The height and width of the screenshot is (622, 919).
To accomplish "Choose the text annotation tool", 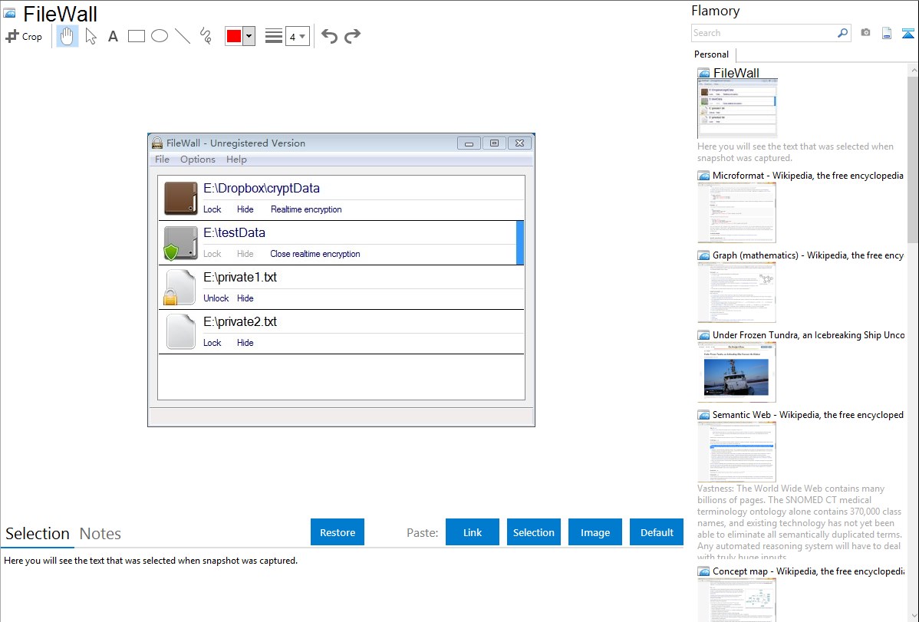I will click(113, 36).
